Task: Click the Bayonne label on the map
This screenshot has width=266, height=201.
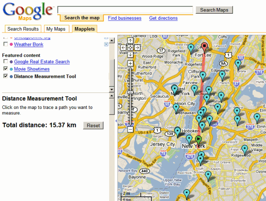Action: pyautogui.click(x=137, y=177)
